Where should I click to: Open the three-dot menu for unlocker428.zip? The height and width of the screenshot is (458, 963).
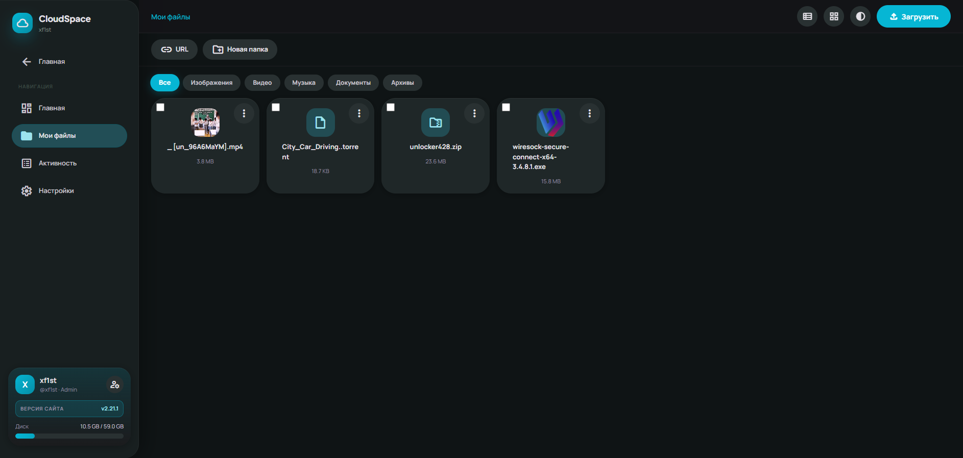click(x=474, y=113)
